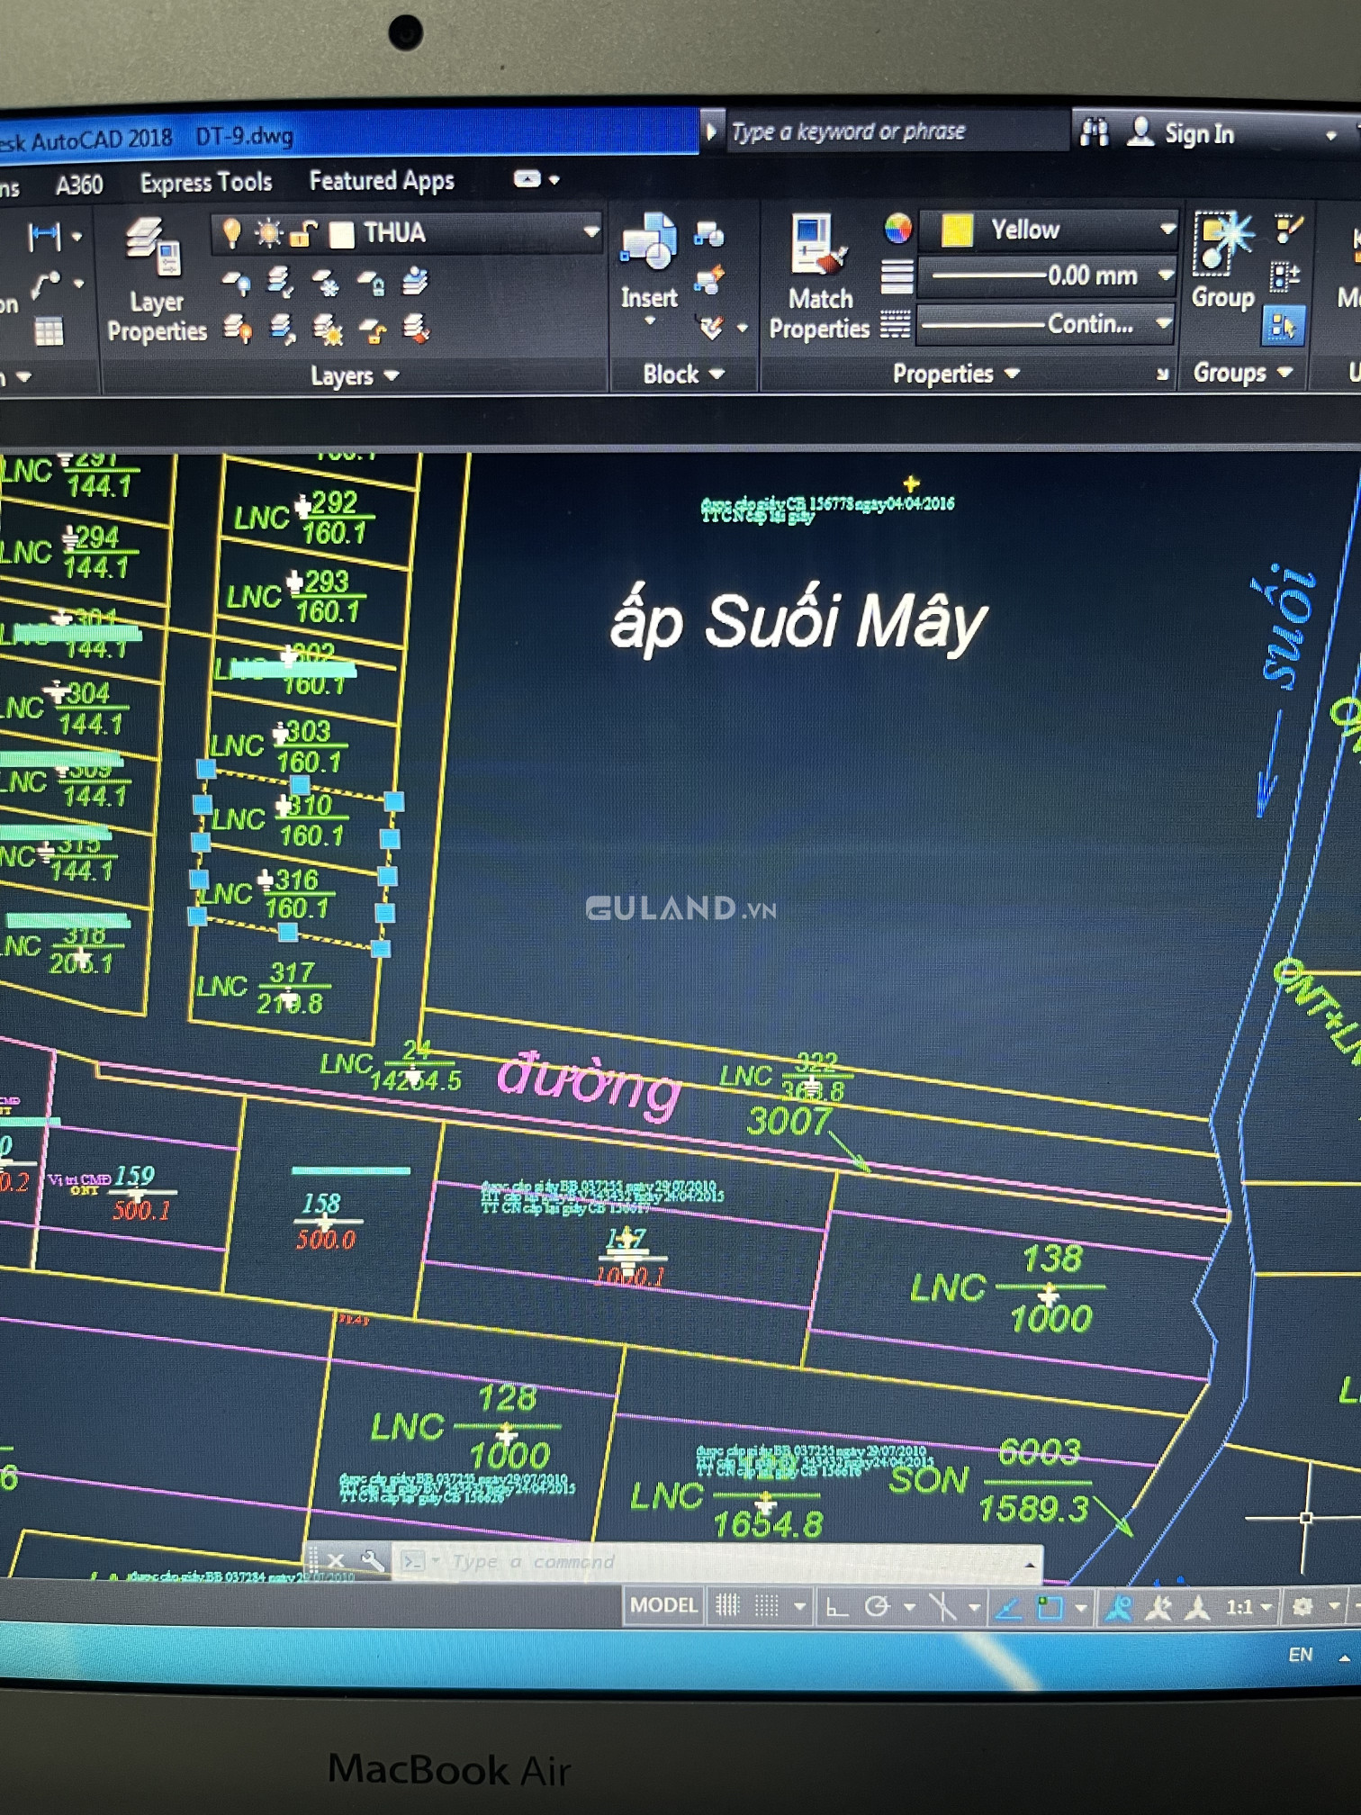The height and width of the screenshot is (1815, 1361).
Task: Close the command line with X
Action: (336, 1560)
